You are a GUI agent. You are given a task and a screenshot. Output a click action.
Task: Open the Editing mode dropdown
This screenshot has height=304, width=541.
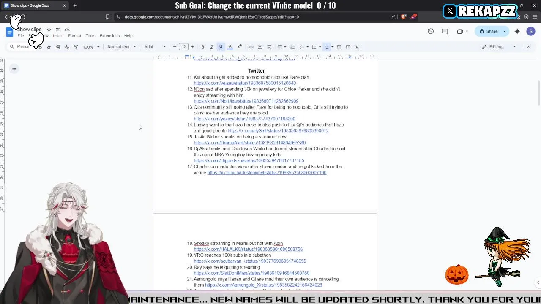pyautogui.click(x=499, y=47)
